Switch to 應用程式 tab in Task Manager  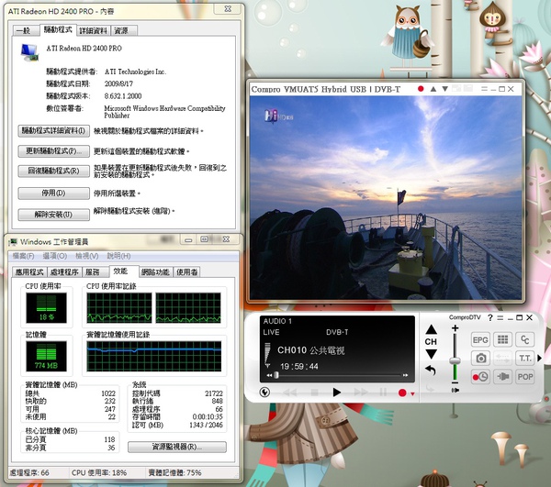29,271
